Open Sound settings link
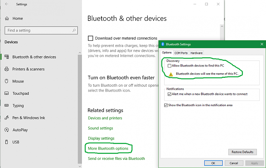This screenshot has height=168, width=266. click(100, 128)
